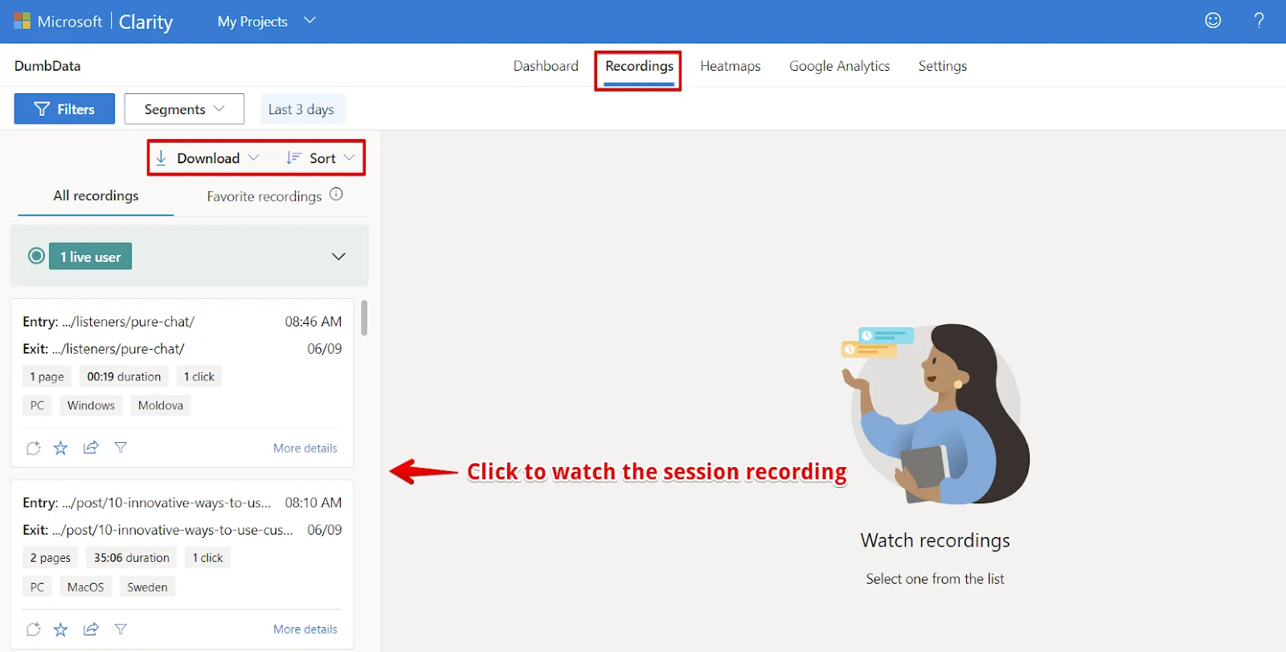Open the Sort dropdown

point(320,158)
